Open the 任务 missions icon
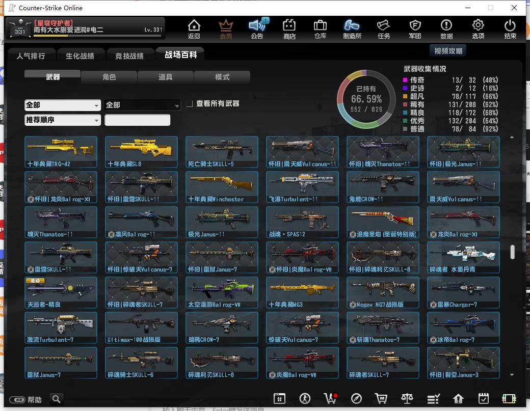Image resolution: width=530 pixels, height=411 pixels. pyautogui.click(x=384, y=29)
